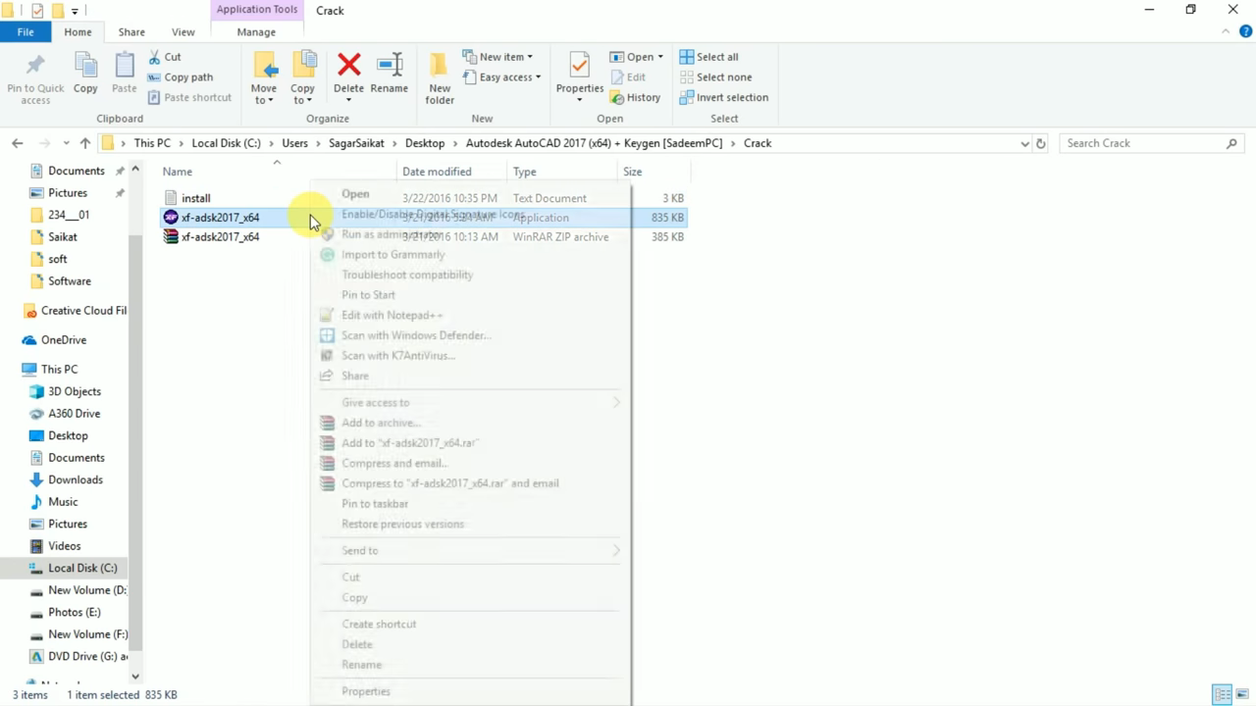Open the File tab
Screen dimensions: 1256x706
(x=26, y=32)
